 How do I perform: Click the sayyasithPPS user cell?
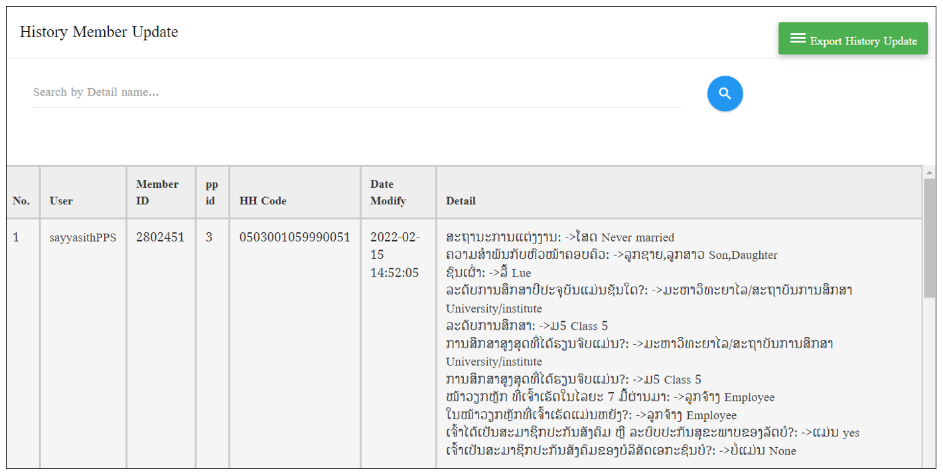click(x=82, y=237)
